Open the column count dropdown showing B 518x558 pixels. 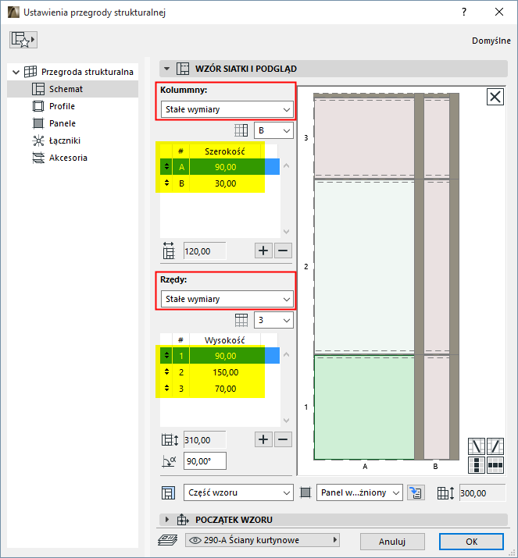[x=273, y=130]
